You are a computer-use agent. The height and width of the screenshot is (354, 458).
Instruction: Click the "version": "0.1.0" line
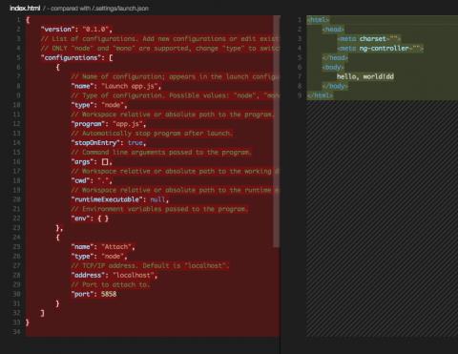pyautogui.click(x=76, y=30)
